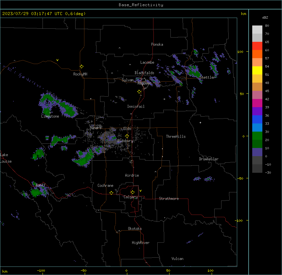Screen dimensions: 282x275
Task: Click the Stettler city label
Action: (x=207, y=77)
